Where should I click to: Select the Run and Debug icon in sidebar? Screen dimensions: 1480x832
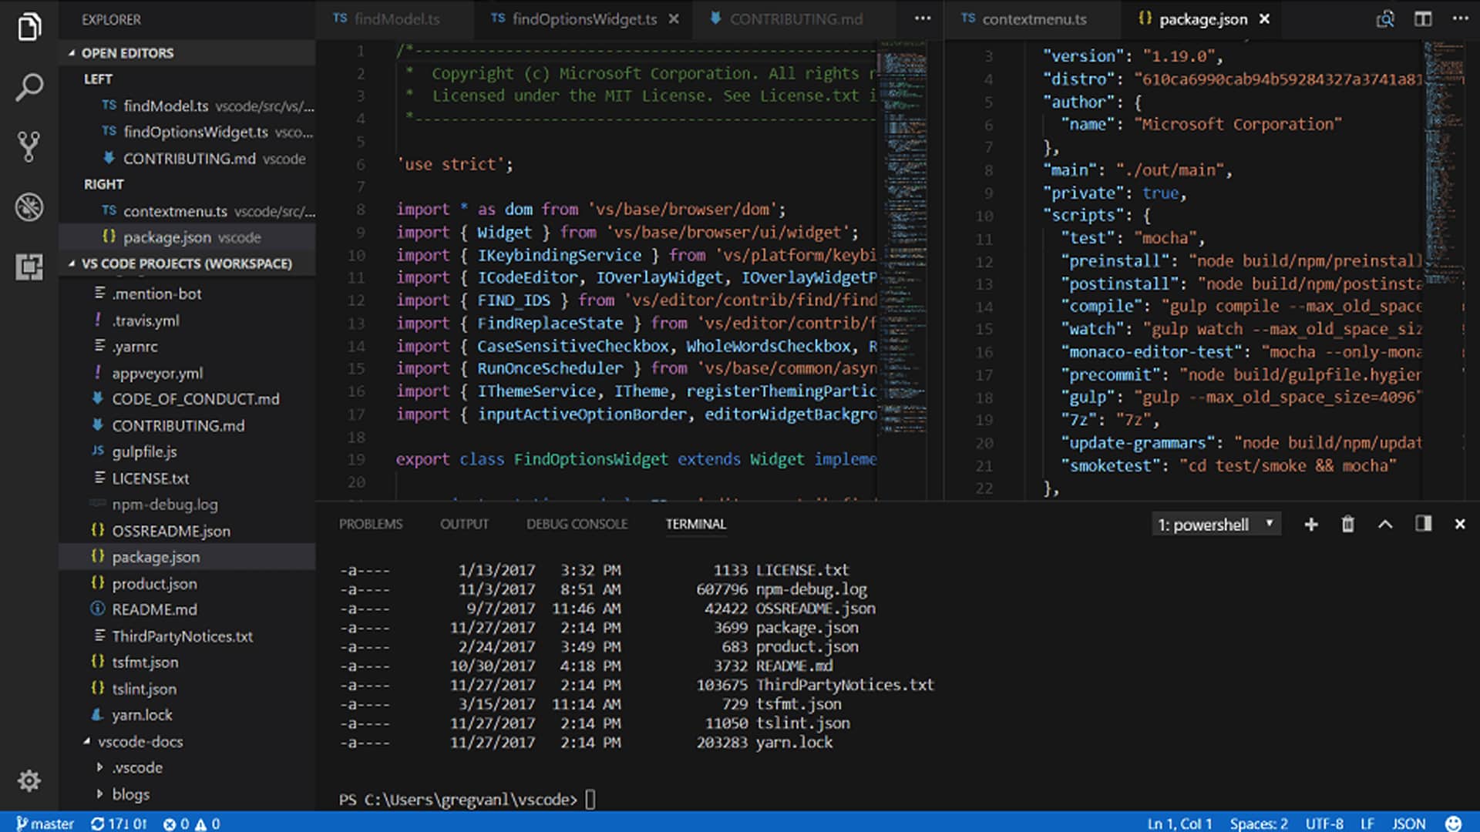coord(28,207)
